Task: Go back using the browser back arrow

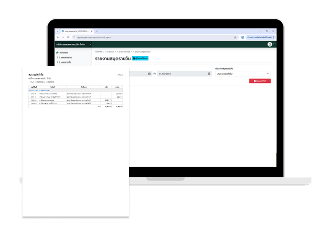Action: [x=58, y=37]
